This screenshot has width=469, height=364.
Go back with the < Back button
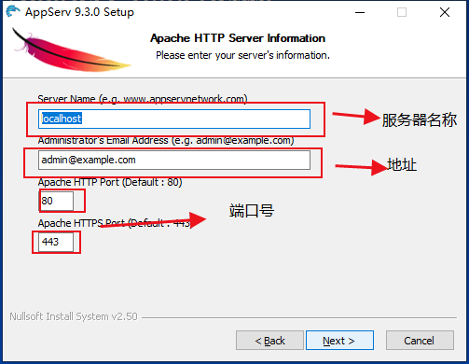tap(269, 341)
